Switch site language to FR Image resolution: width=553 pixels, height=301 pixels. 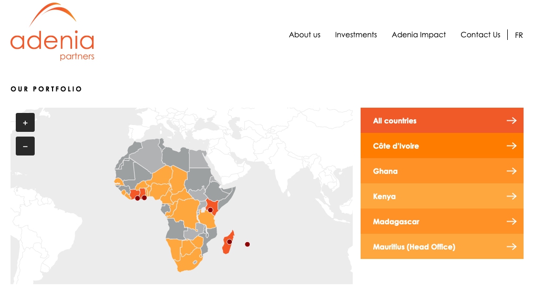pos(519,35)
